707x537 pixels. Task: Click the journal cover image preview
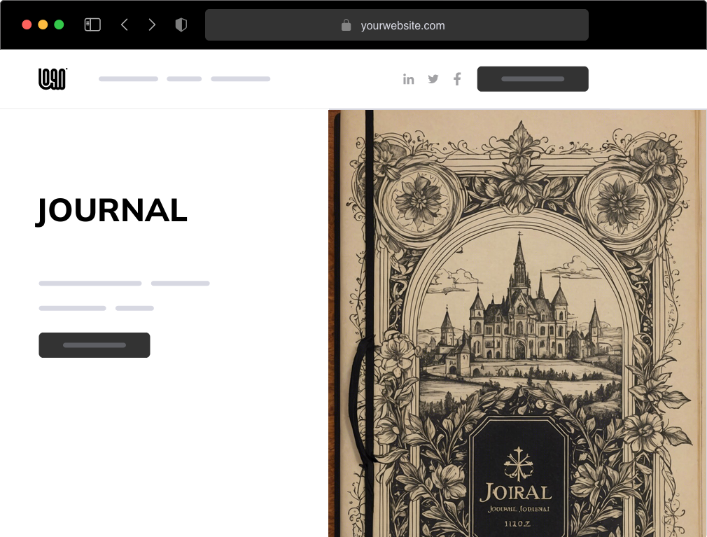coord(518,322)
